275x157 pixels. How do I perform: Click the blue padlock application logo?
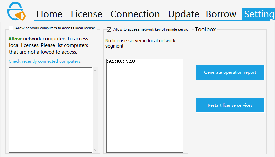pyautogui.click(x=16, y=12)
